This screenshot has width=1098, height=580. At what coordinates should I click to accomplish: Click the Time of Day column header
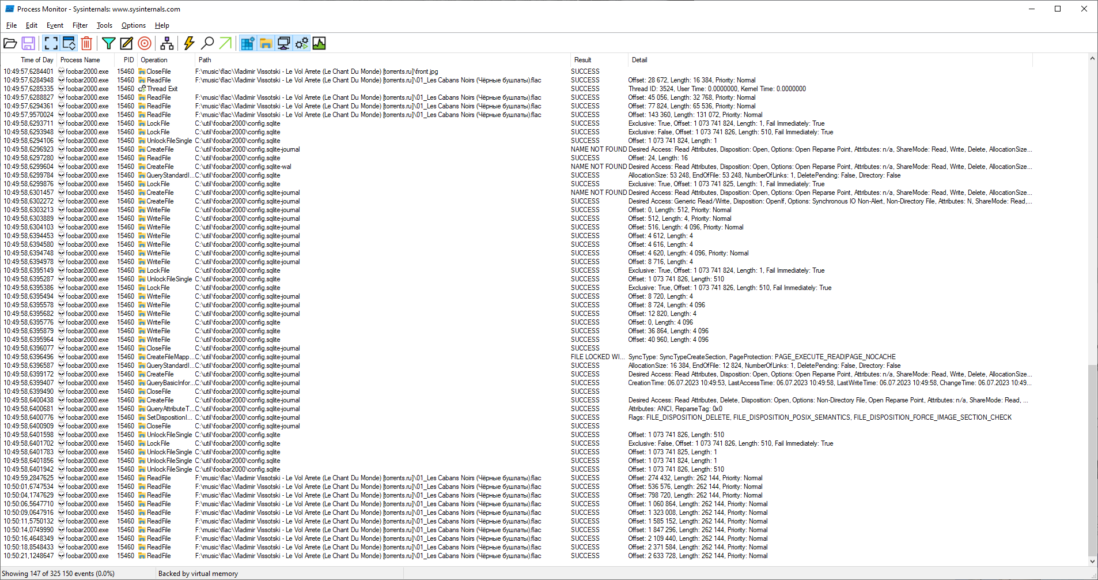pyautogui.click(x=29, y=60)
